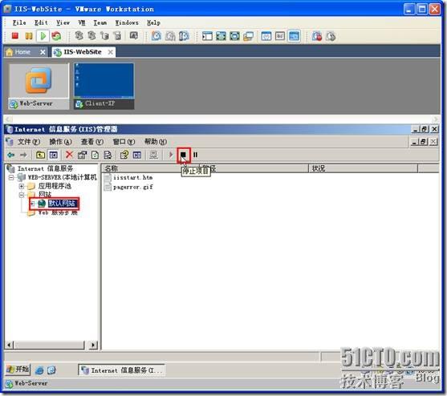Click the Internet Explorer quick launch icon
Image resolution: width=447 pixels, height=396 pixels.
(x=40, y=370)
